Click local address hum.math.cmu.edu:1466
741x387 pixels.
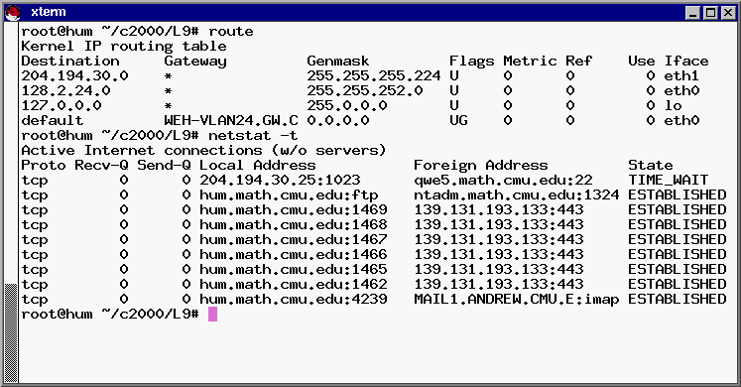(293, 254)
